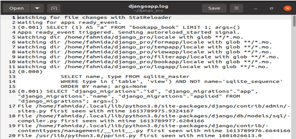296x139 pixels.
Task: Click line 9 filterapp/locale watching entry
Action: 148,57
